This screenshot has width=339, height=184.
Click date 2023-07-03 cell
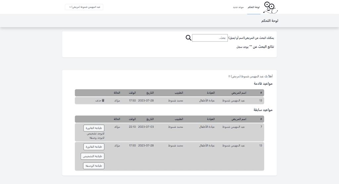[x=146, y=127]
